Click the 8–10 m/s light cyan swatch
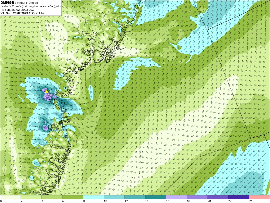270x203 pixels. [93, 197]
